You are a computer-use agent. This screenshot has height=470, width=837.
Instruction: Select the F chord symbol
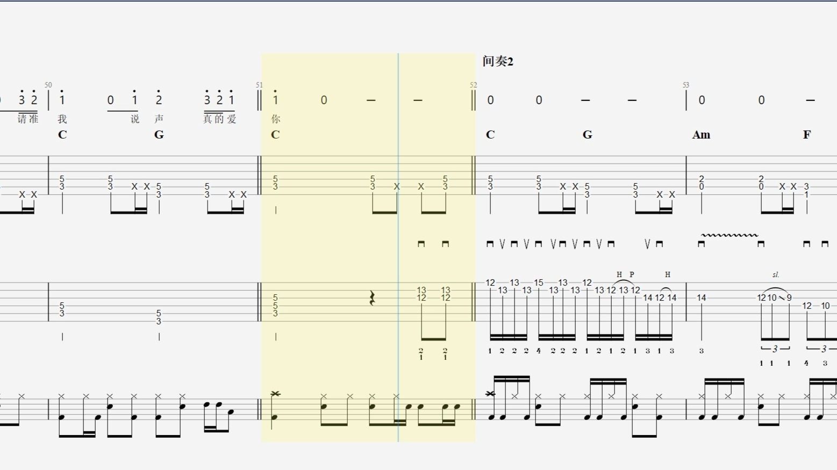coord(807,135)
